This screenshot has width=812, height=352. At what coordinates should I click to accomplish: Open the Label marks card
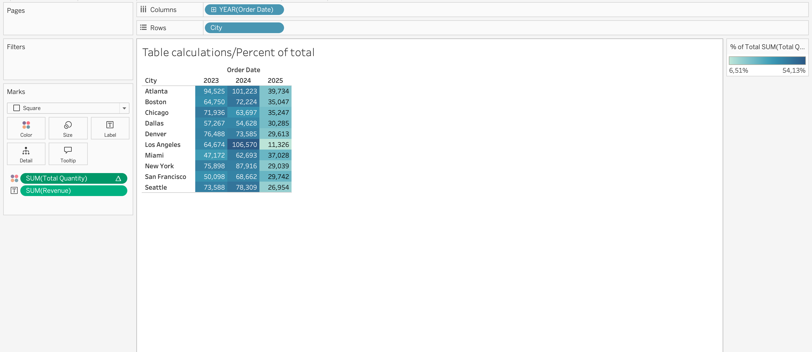[110, 128]
